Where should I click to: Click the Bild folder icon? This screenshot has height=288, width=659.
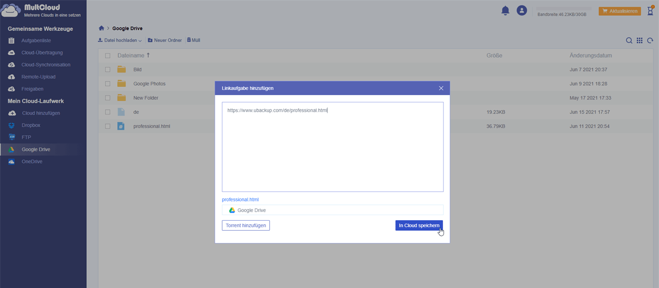pos(121,69)
